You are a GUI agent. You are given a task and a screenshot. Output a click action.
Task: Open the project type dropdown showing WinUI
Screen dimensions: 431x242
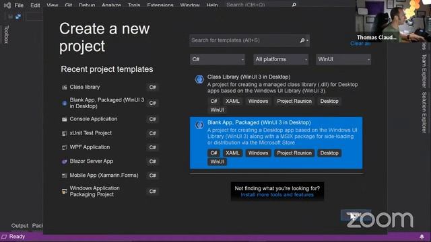pos(343,59)
